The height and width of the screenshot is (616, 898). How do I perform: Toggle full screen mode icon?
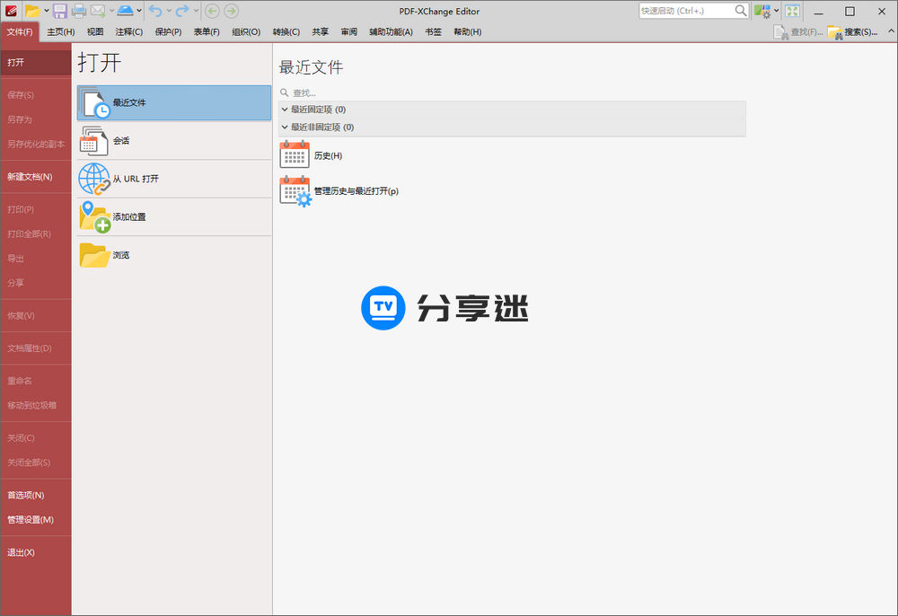792,11
